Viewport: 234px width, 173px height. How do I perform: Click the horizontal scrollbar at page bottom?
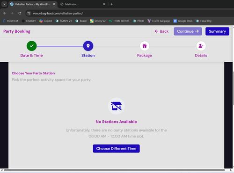[114, 170]
